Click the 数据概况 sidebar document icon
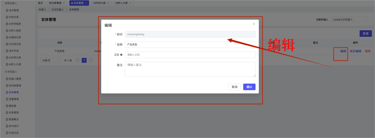This screenshot has height=138, width=375. pyautogui.click(x=7, y=119)
